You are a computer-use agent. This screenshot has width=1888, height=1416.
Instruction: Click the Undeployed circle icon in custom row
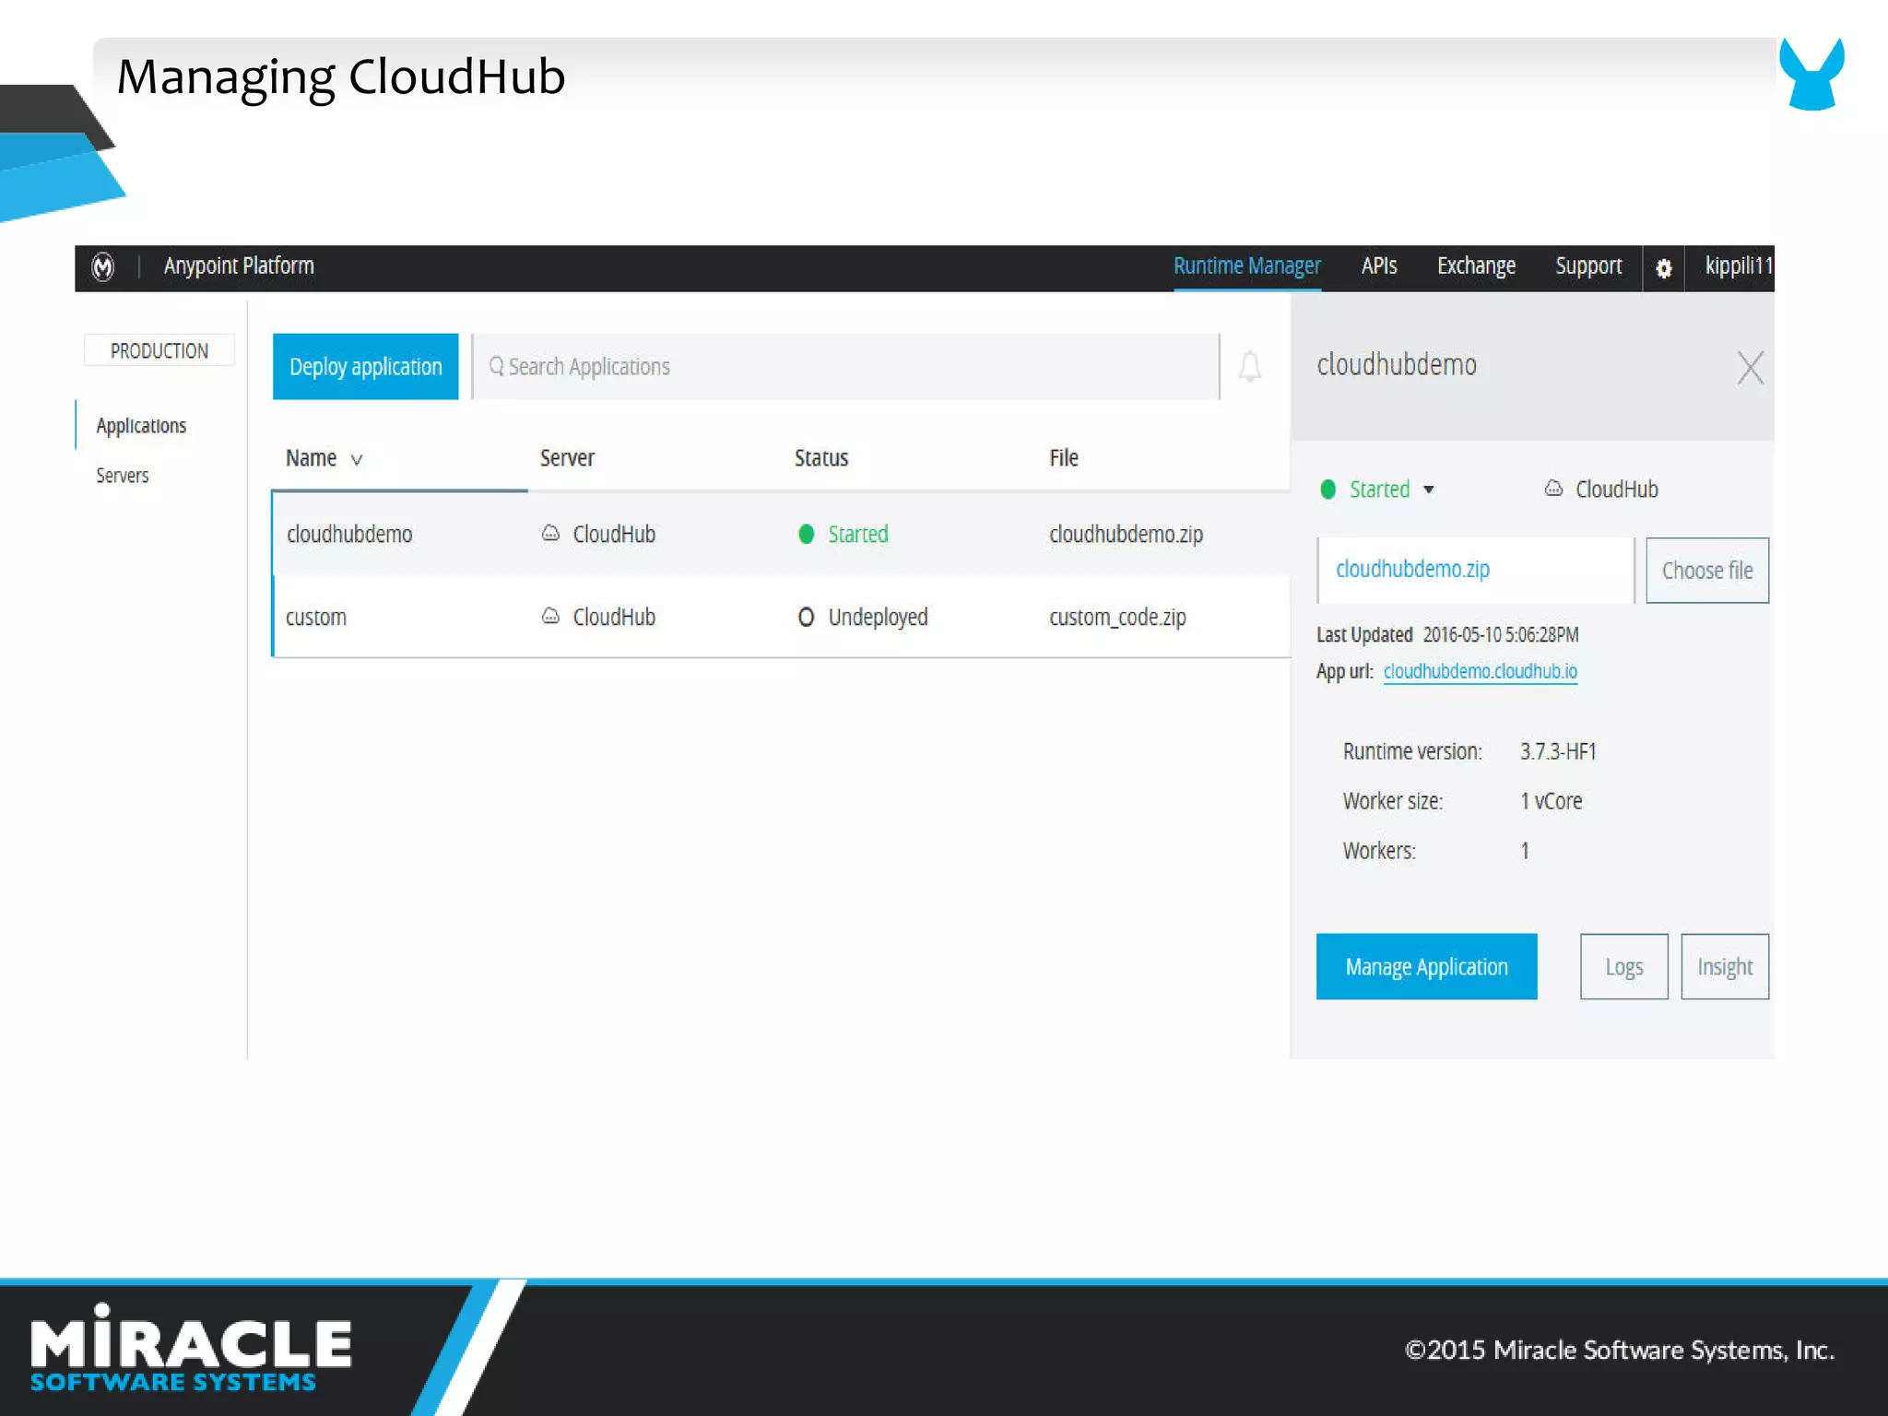tap(806, 617)
